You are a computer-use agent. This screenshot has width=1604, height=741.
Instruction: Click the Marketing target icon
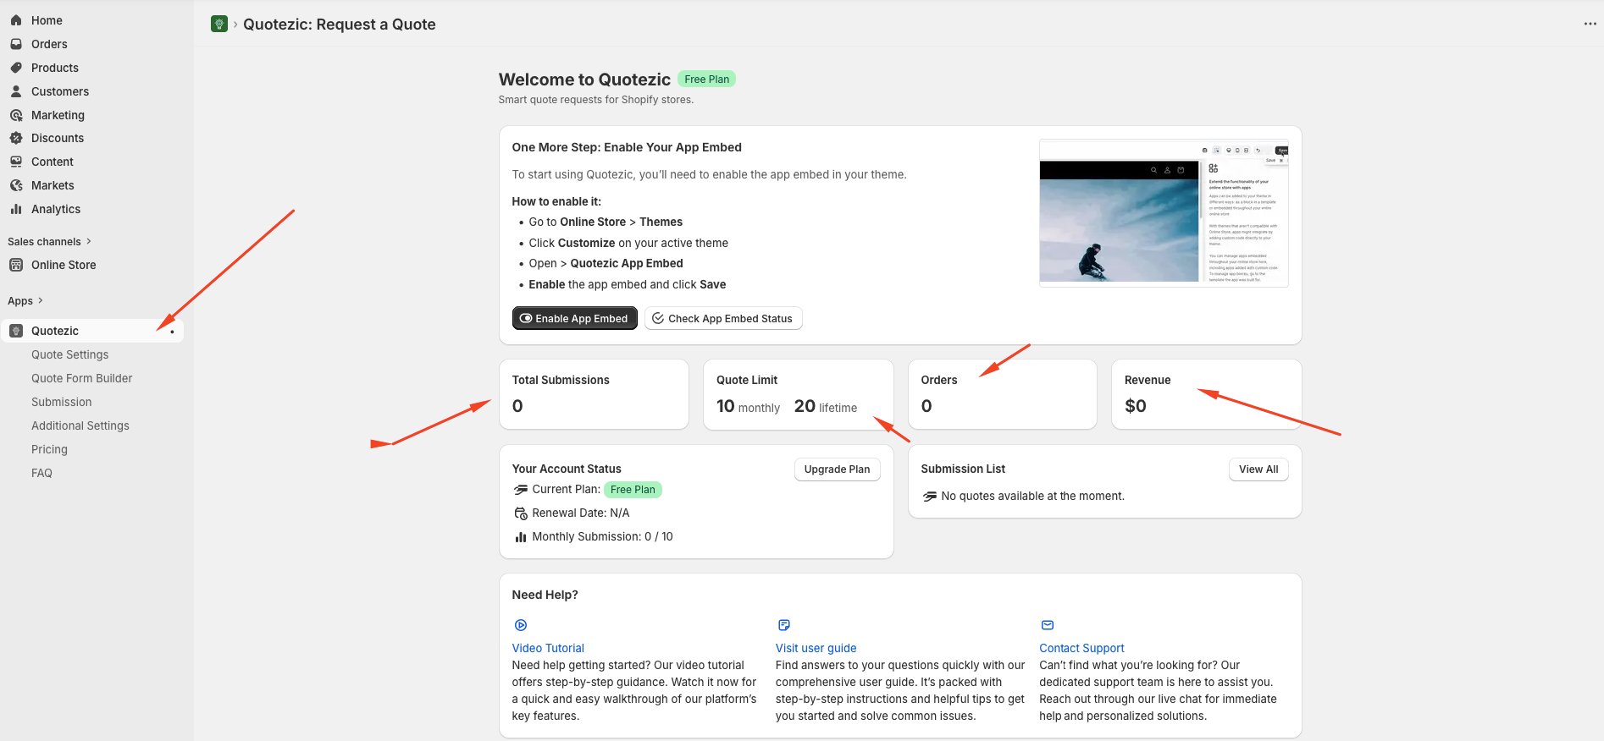16,115
